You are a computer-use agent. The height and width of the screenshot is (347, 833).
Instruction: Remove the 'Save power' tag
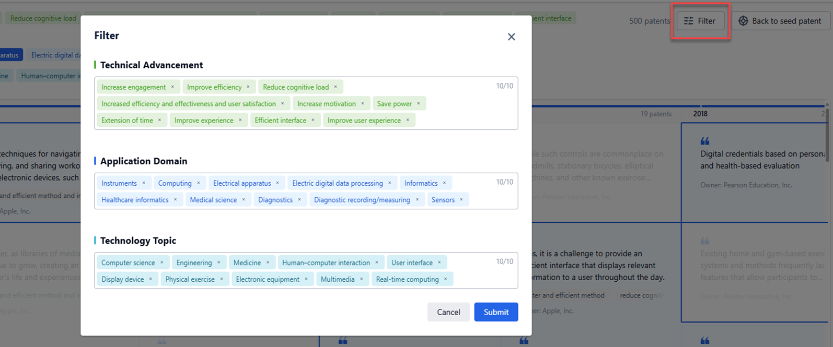(418, 104)
